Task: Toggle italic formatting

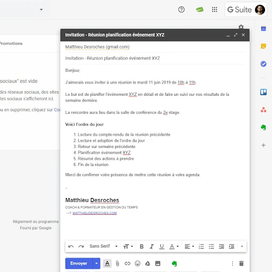Action: pyautogui.click(x=151, y=246)
